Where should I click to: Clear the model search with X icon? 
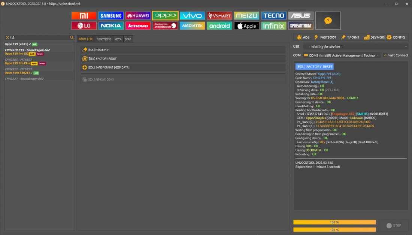click(x=7, y=37)
